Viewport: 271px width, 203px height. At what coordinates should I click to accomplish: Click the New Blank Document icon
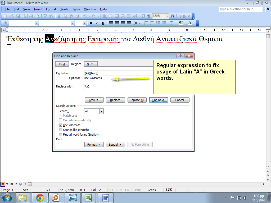[x=5, y=16]
